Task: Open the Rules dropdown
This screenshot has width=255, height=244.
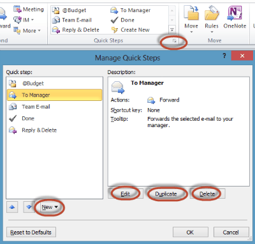Action: pos(212,19)
